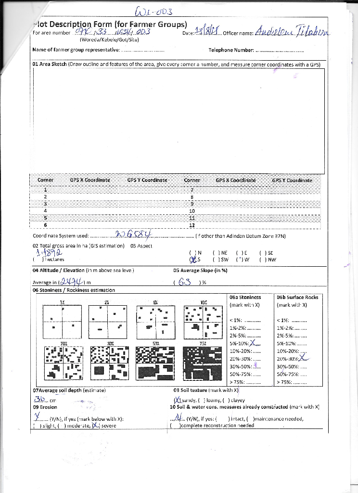
Task: Click the 20% stoniness reference diagram
Action: (x=64, y=363)
